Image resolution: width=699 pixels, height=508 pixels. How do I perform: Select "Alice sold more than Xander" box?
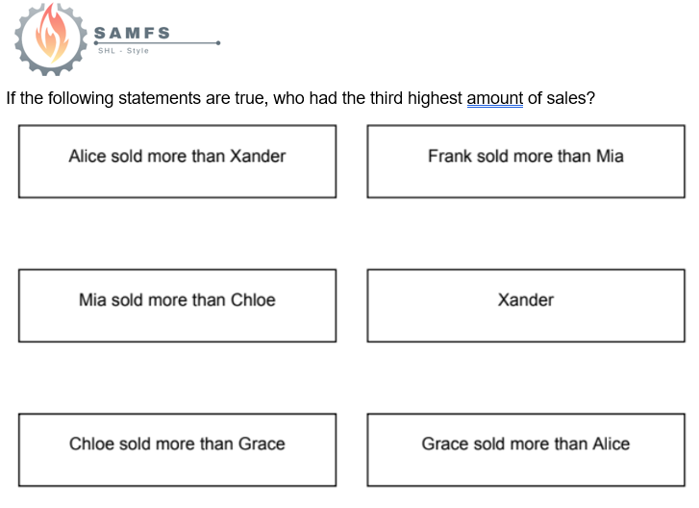177,161
